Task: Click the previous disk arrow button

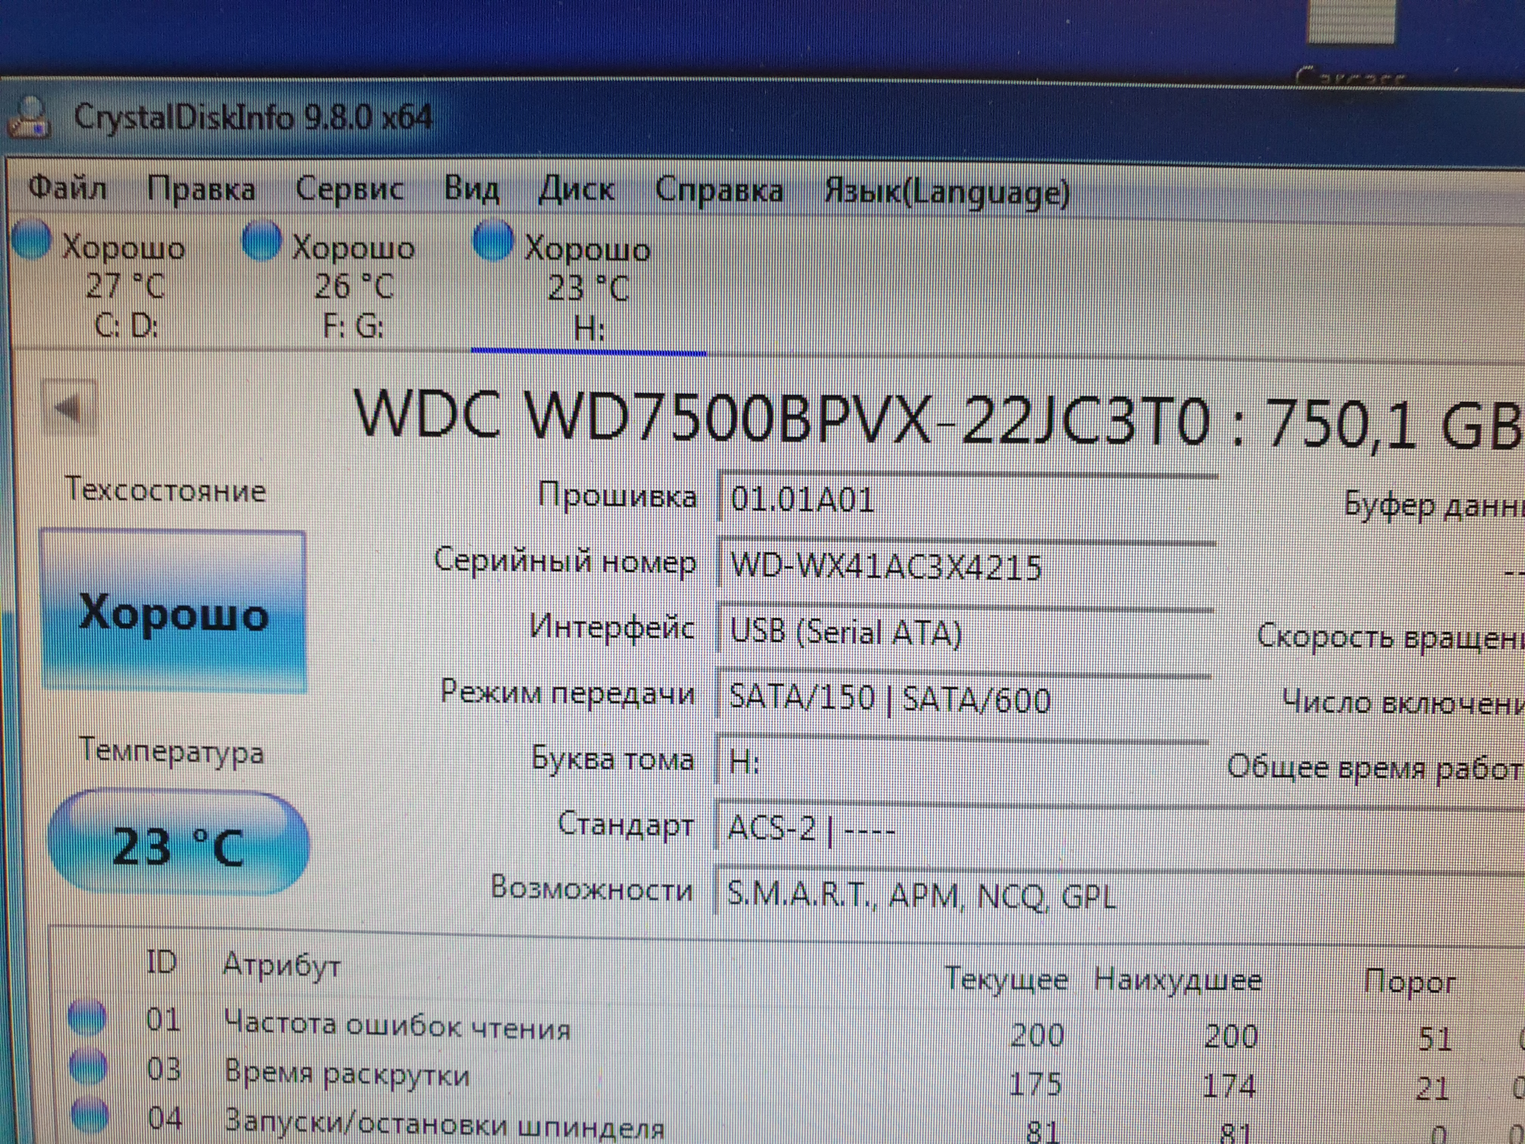Action: tap(69, 408)
